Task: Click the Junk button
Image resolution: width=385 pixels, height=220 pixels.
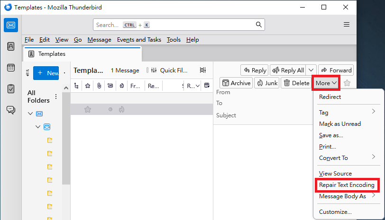Action: (266, 83)
